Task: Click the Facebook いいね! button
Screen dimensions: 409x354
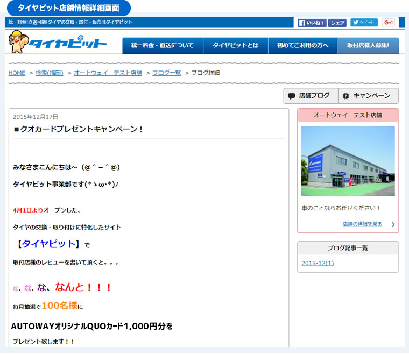Action: coord(312,23)
